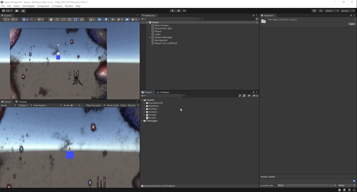
Task: Open the Play Focused dropdown
Action: pyautogui.click(x=95, y=105)
